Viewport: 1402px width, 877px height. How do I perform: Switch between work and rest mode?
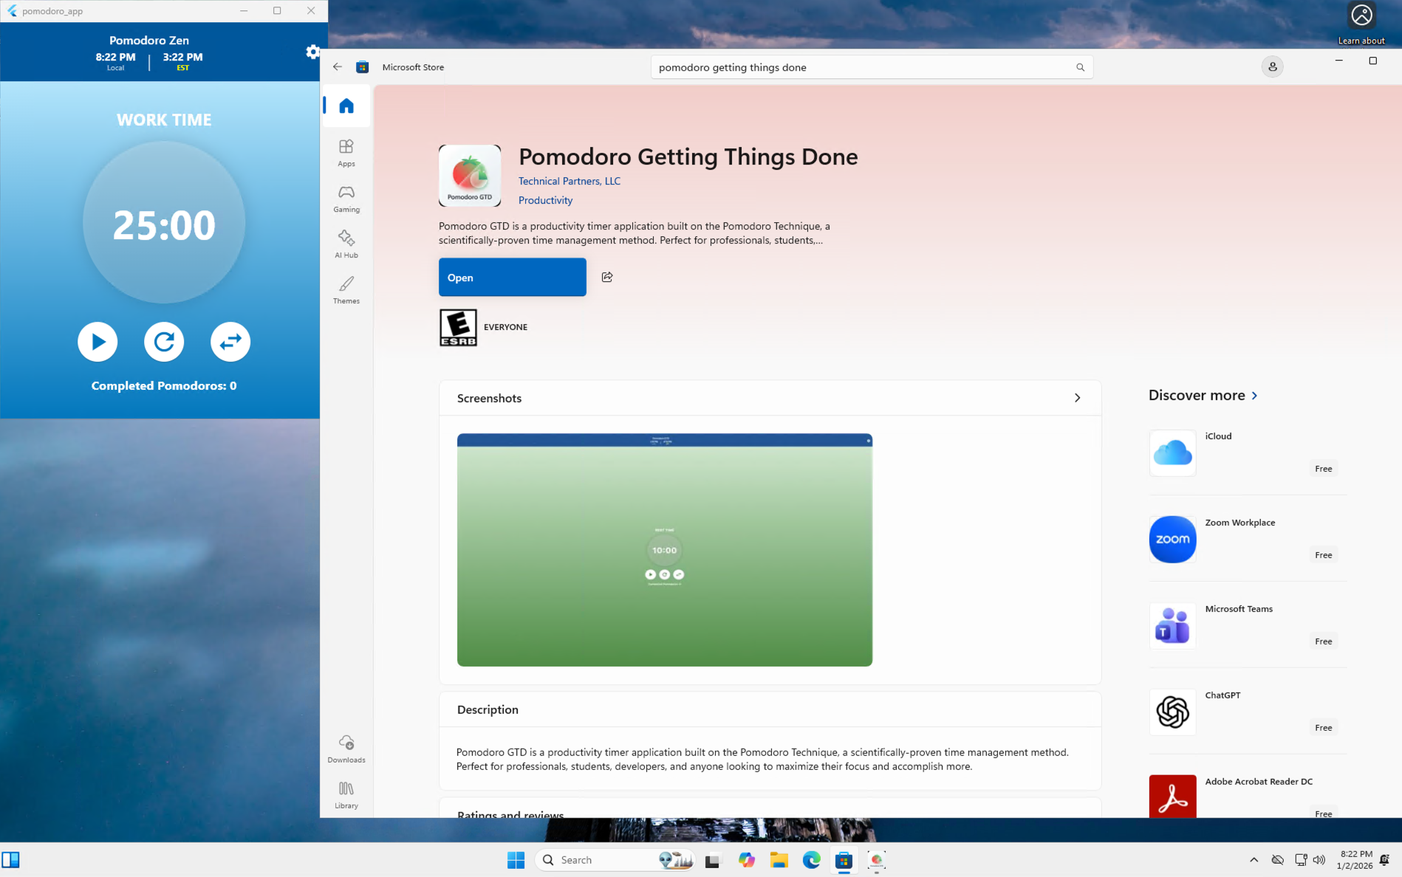point(230,342)
